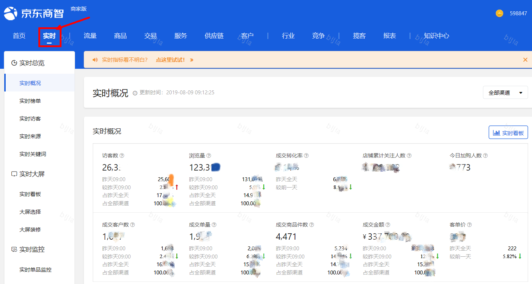532x284 pixels.
Task: Open the 知识中心 tab
Action: point(436,36)
